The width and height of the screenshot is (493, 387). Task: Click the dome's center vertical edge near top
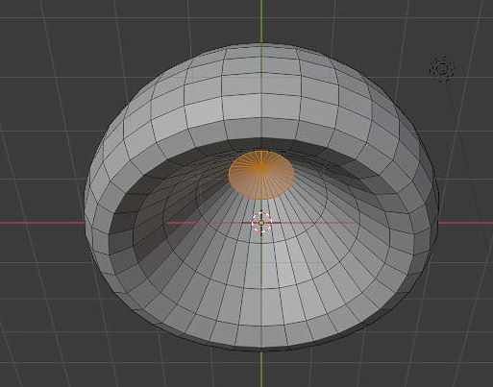coord(261,77)
